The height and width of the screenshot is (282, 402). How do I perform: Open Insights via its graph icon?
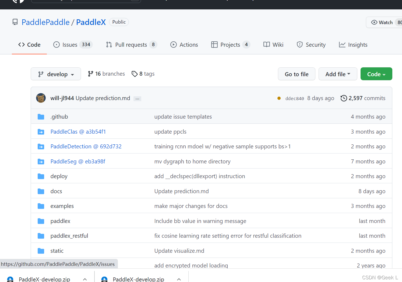click(x=342, y=45)
